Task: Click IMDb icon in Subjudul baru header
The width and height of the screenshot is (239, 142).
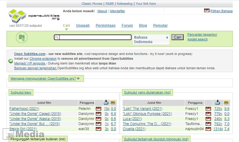Action: 113,102
